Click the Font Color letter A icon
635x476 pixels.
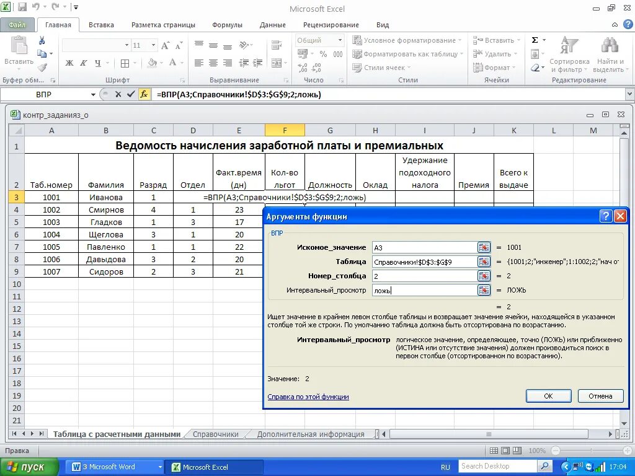click(173, 63)
